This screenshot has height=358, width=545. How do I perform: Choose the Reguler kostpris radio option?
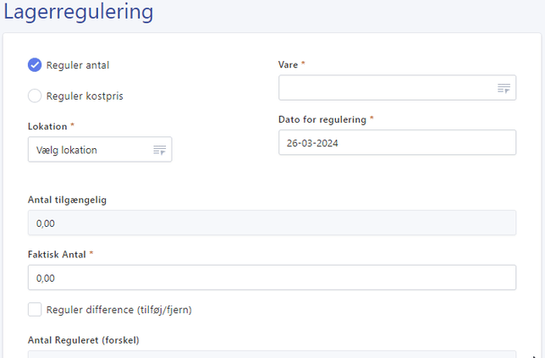click(x=35, y=96)
